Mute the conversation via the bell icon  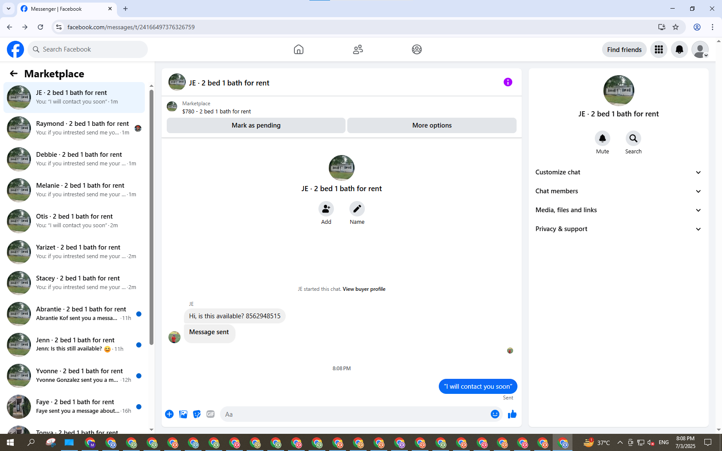click(603, 138)
